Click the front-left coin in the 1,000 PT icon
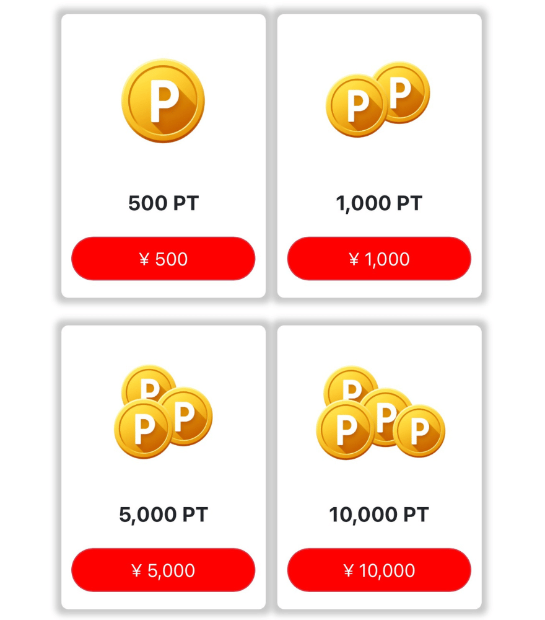 (357, 106)
